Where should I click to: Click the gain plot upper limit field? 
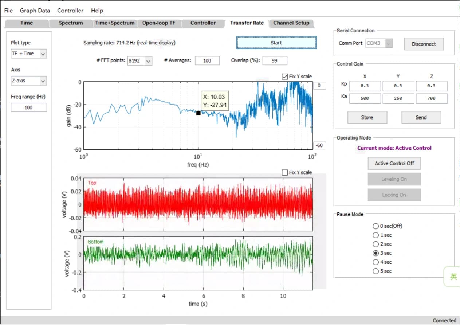319,86
